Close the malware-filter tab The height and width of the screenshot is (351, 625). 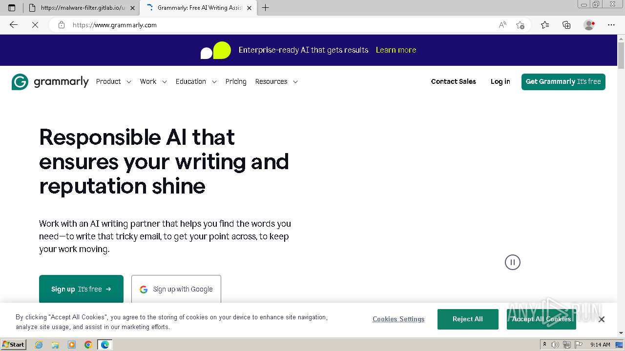132,8
